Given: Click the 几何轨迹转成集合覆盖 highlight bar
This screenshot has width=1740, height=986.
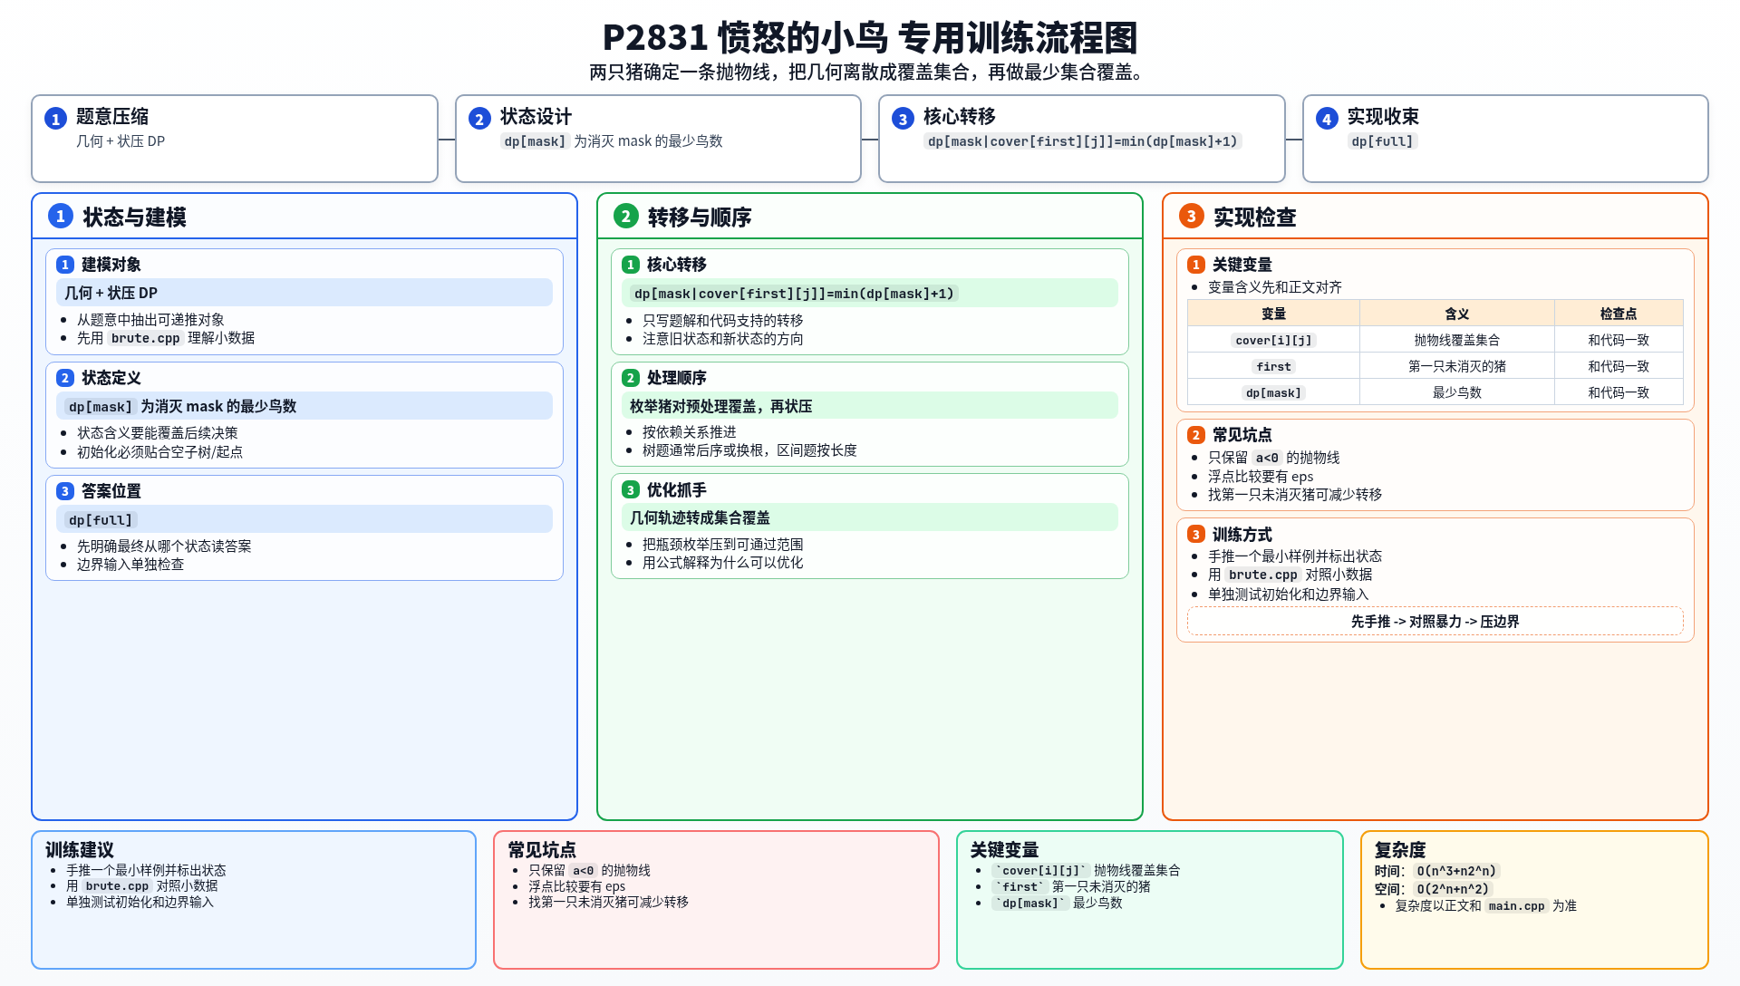Looking at the screenshot, I should click(870, 517).
